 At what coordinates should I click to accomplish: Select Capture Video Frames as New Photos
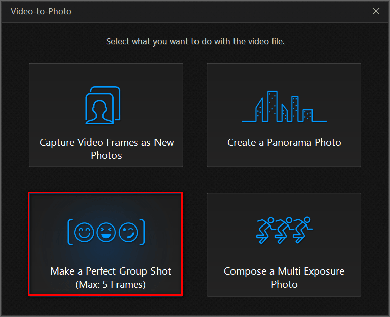tap(106, 115)
